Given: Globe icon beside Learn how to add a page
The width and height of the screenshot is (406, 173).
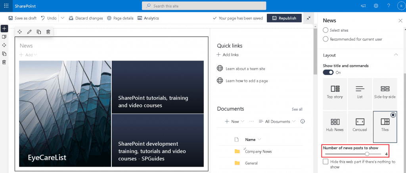Looking at the screenshot, I should pos(220,81).
